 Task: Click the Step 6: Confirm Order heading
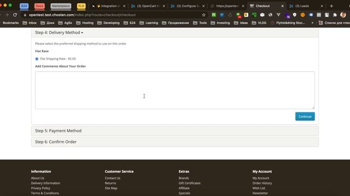(56, 142)
